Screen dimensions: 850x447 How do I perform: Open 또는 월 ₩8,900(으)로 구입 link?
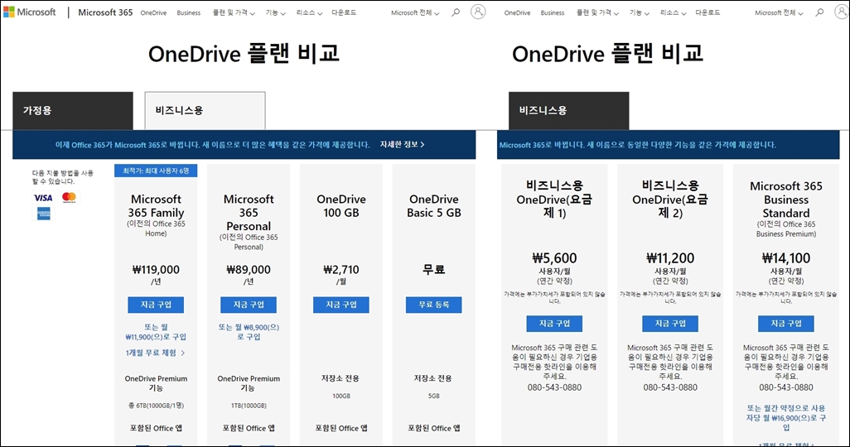[249, 332]
